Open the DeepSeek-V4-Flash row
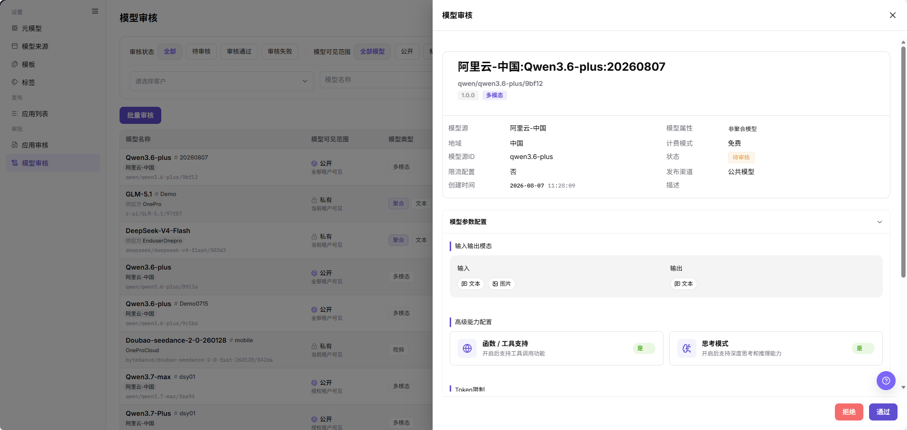 (x=276, y=240)
